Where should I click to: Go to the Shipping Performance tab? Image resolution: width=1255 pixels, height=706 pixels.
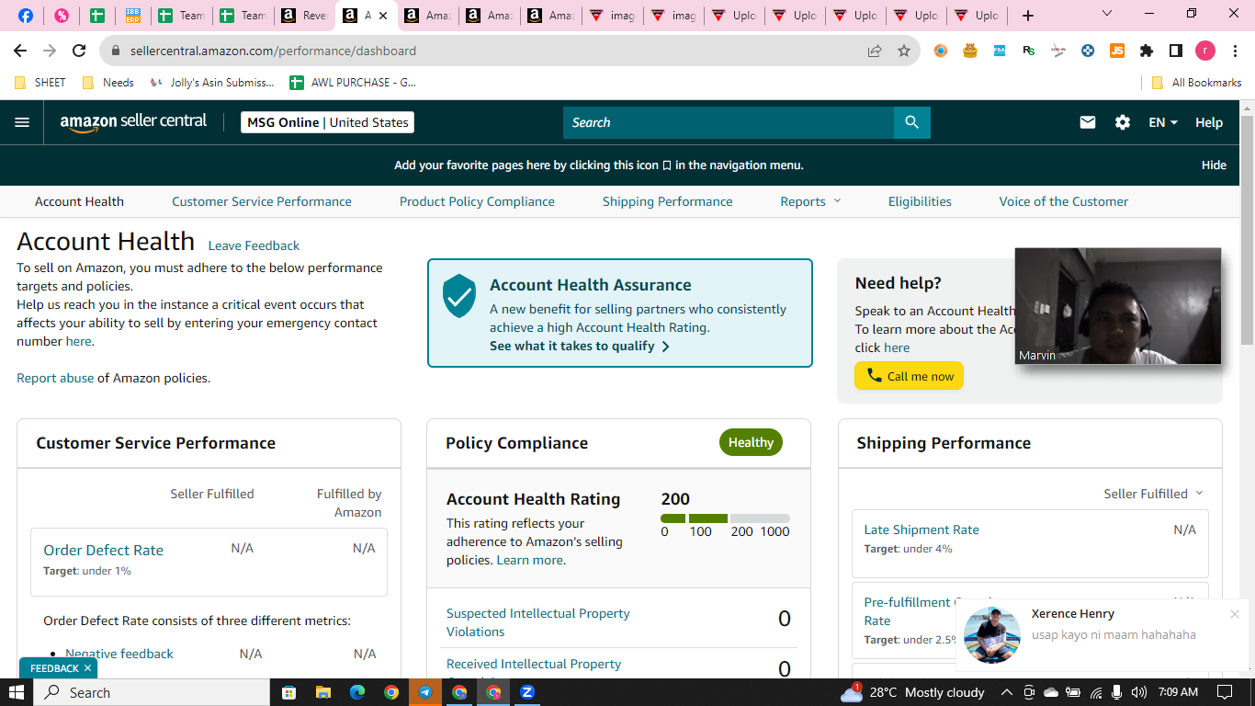tap(668, 201)
